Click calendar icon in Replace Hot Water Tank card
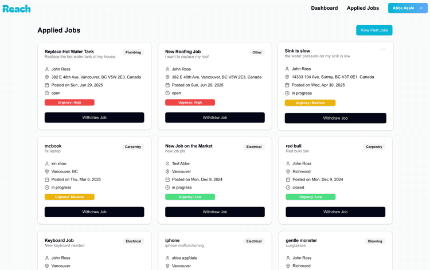430x270 pixels. (x=47, y=85)
